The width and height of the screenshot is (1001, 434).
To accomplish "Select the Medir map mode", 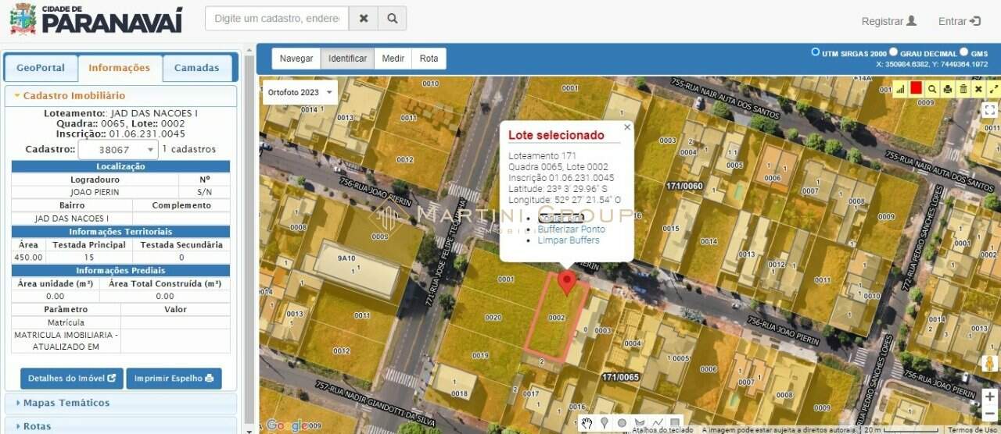I will 393,59.
